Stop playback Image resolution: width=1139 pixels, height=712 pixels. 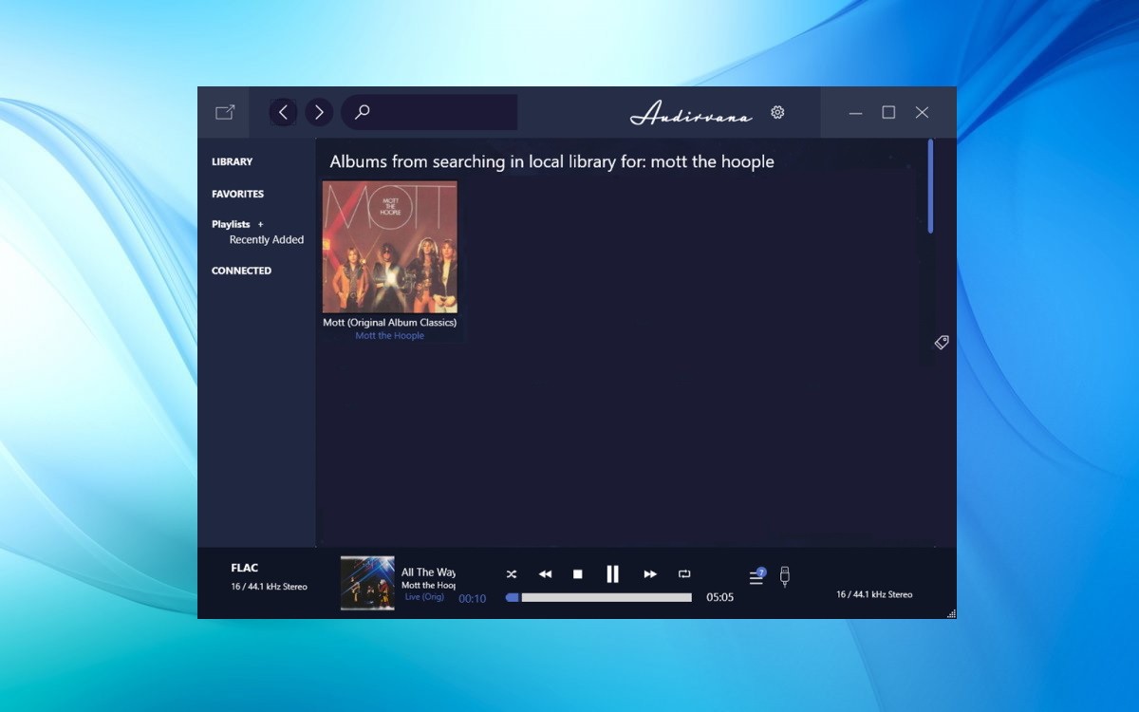(577, 574)
